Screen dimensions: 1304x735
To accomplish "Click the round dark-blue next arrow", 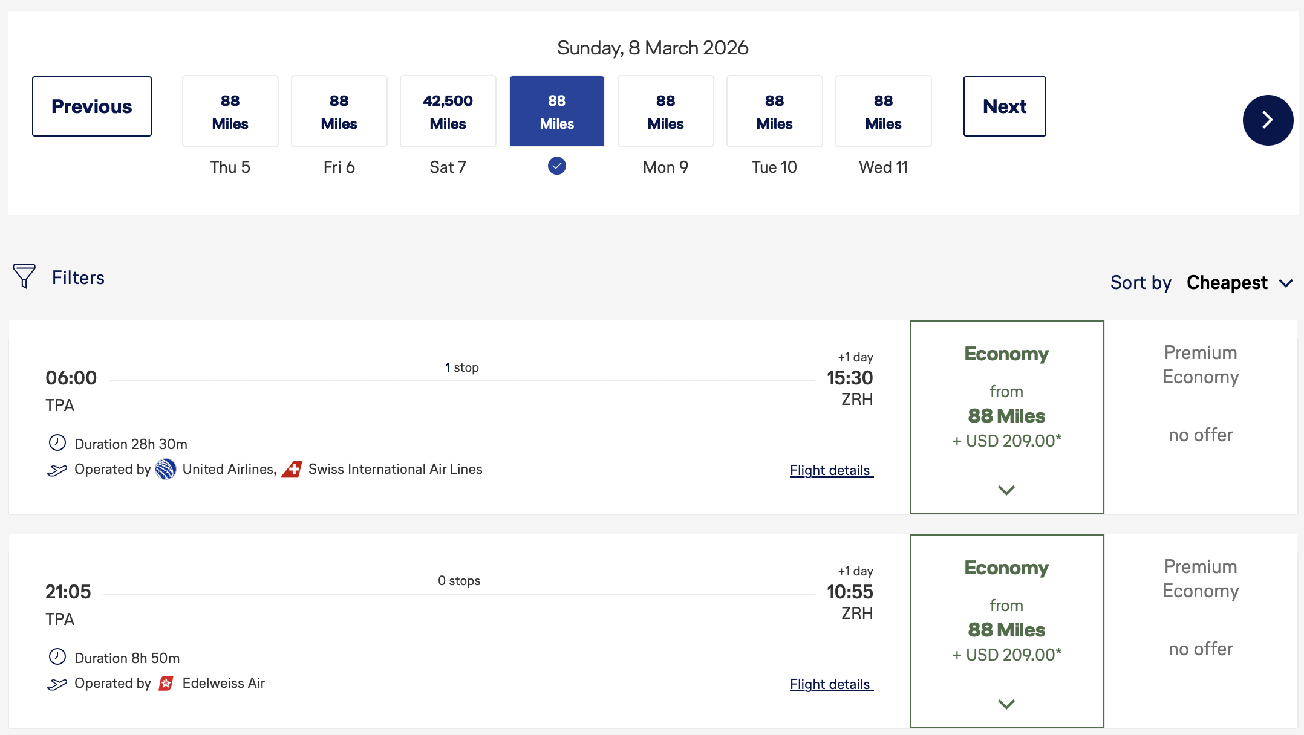I will pos(1268,120).
